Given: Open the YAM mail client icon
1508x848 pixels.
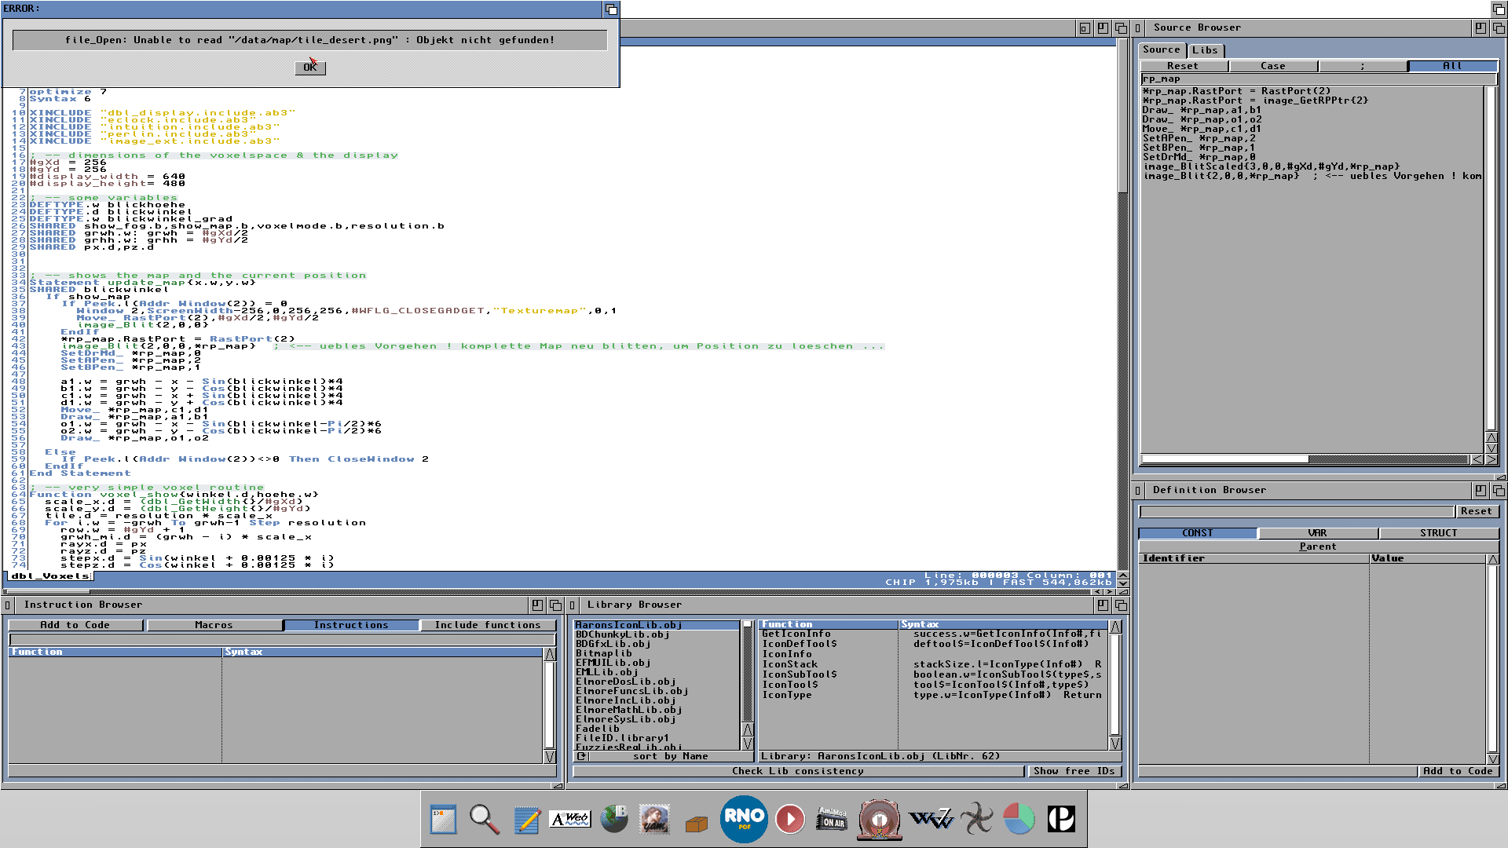Looking at the screenshot, I should [x=654, y=820].
